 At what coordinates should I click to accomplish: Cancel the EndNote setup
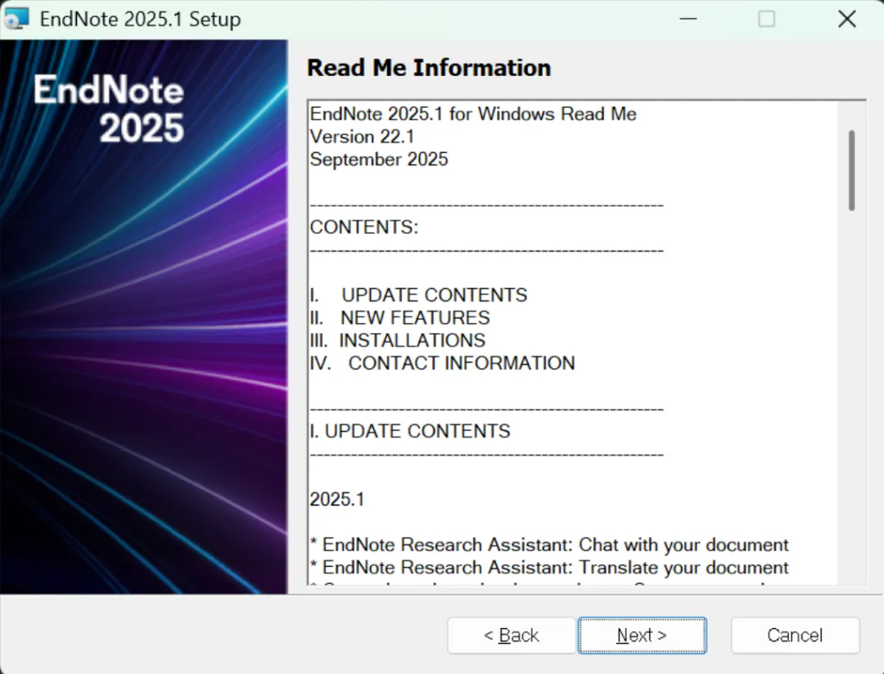tap(795, 635)
